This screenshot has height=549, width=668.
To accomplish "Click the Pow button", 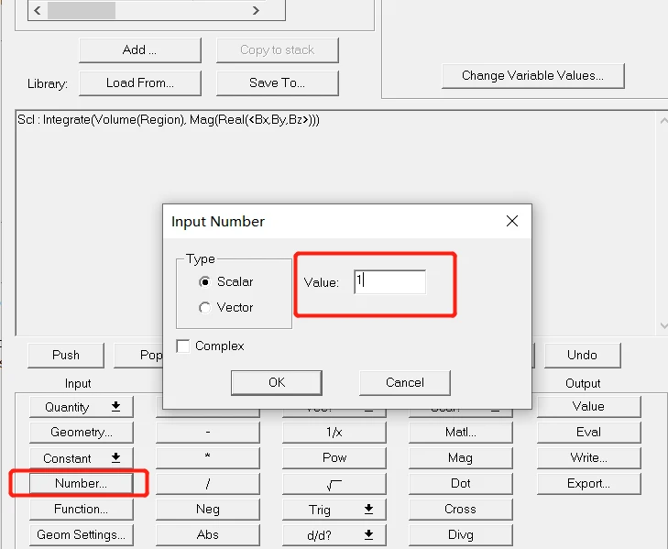I will [x=334, y=457].
